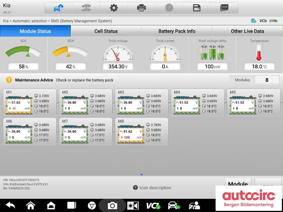Open the M2 battery module card

coord(86,102)
